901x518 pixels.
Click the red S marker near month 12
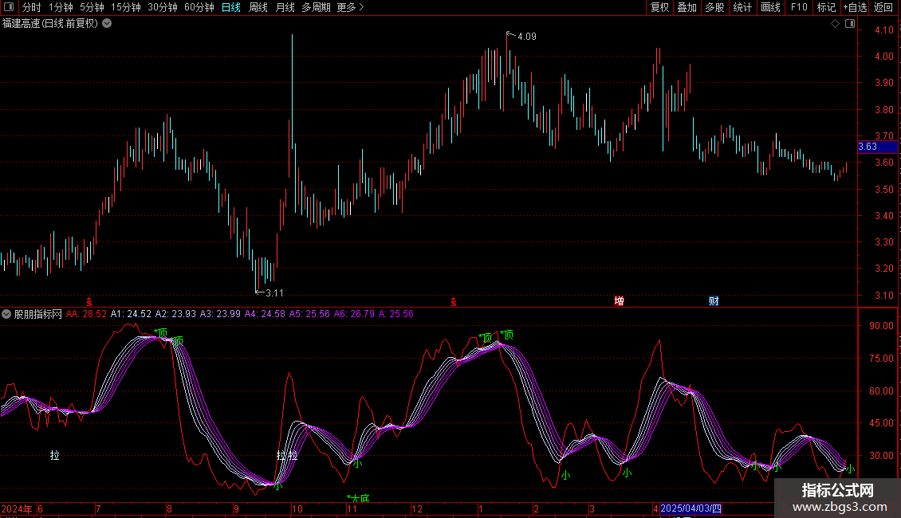pos(454,302)
